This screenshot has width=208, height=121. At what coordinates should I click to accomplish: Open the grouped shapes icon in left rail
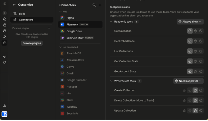pos(5,37)
